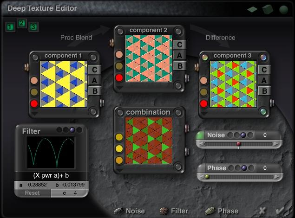
Task: Toggle A channel on component 2
Action: pyautogui.click(x=180, y=55)
